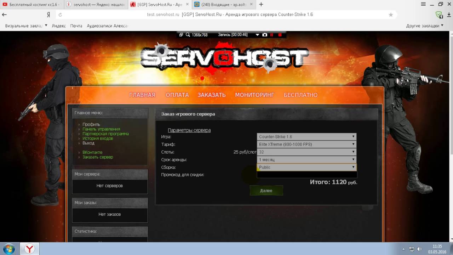Screen dimensions: 453x255
Task: Switch to 'Бесплатный хостинг кс1.6' YouTube tab
Action: tap(32, 5)
